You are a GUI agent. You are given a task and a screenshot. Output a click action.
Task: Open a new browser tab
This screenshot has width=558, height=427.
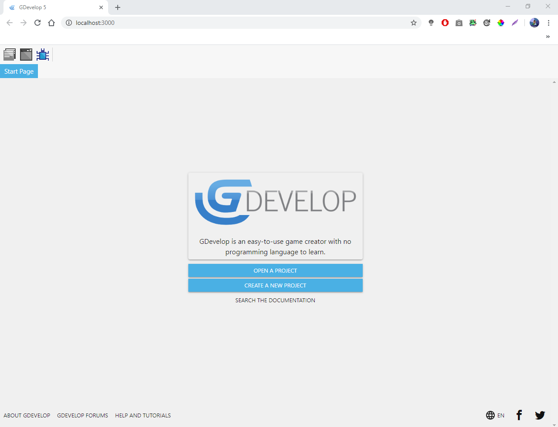(x=118, y=7)
